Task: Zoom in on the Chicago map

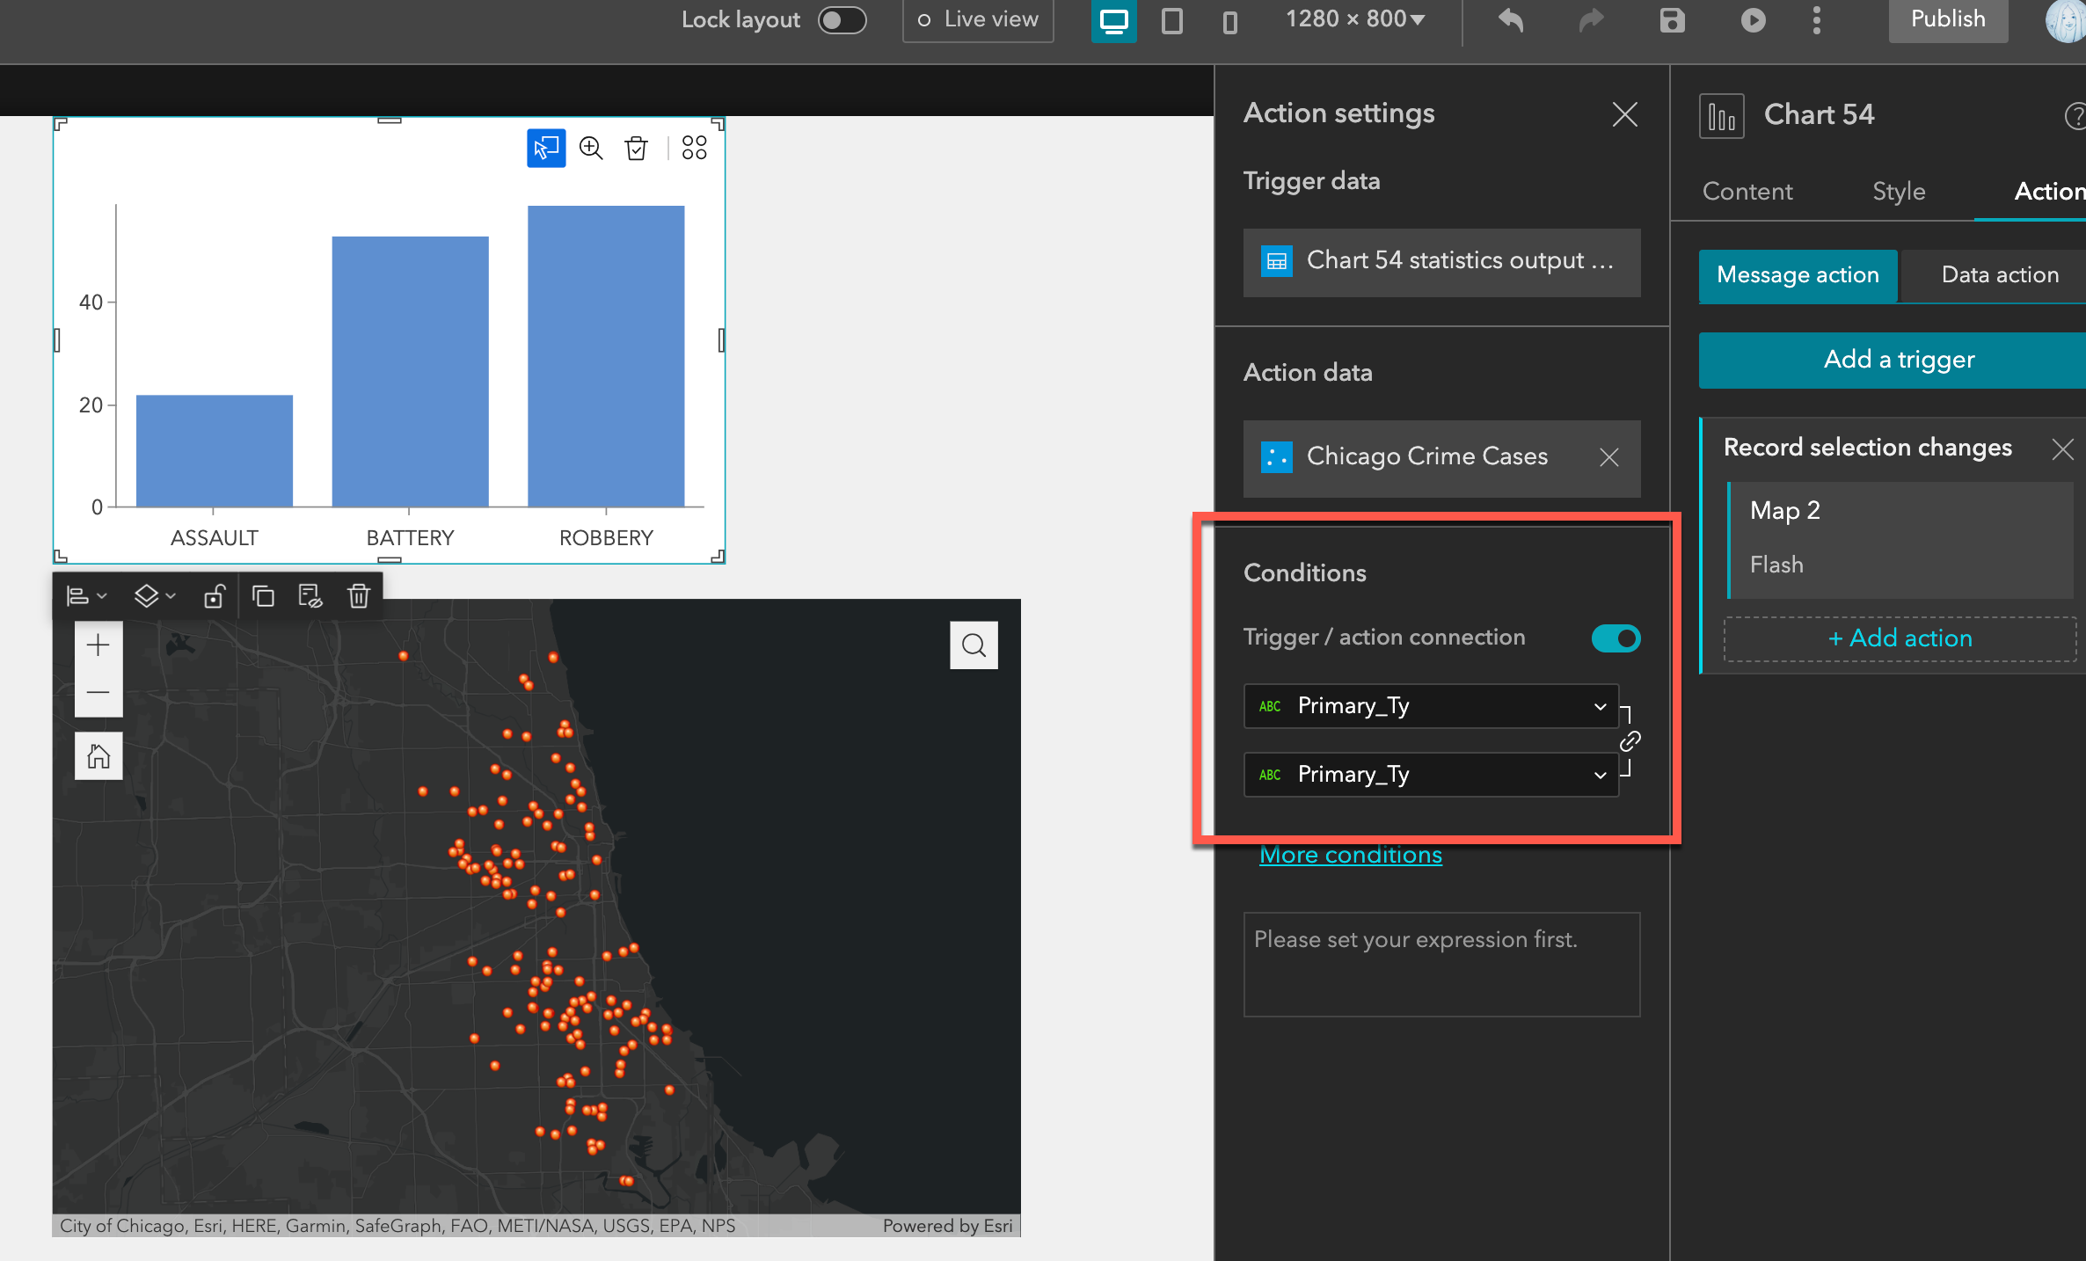Action: click(x=98, y=645)
